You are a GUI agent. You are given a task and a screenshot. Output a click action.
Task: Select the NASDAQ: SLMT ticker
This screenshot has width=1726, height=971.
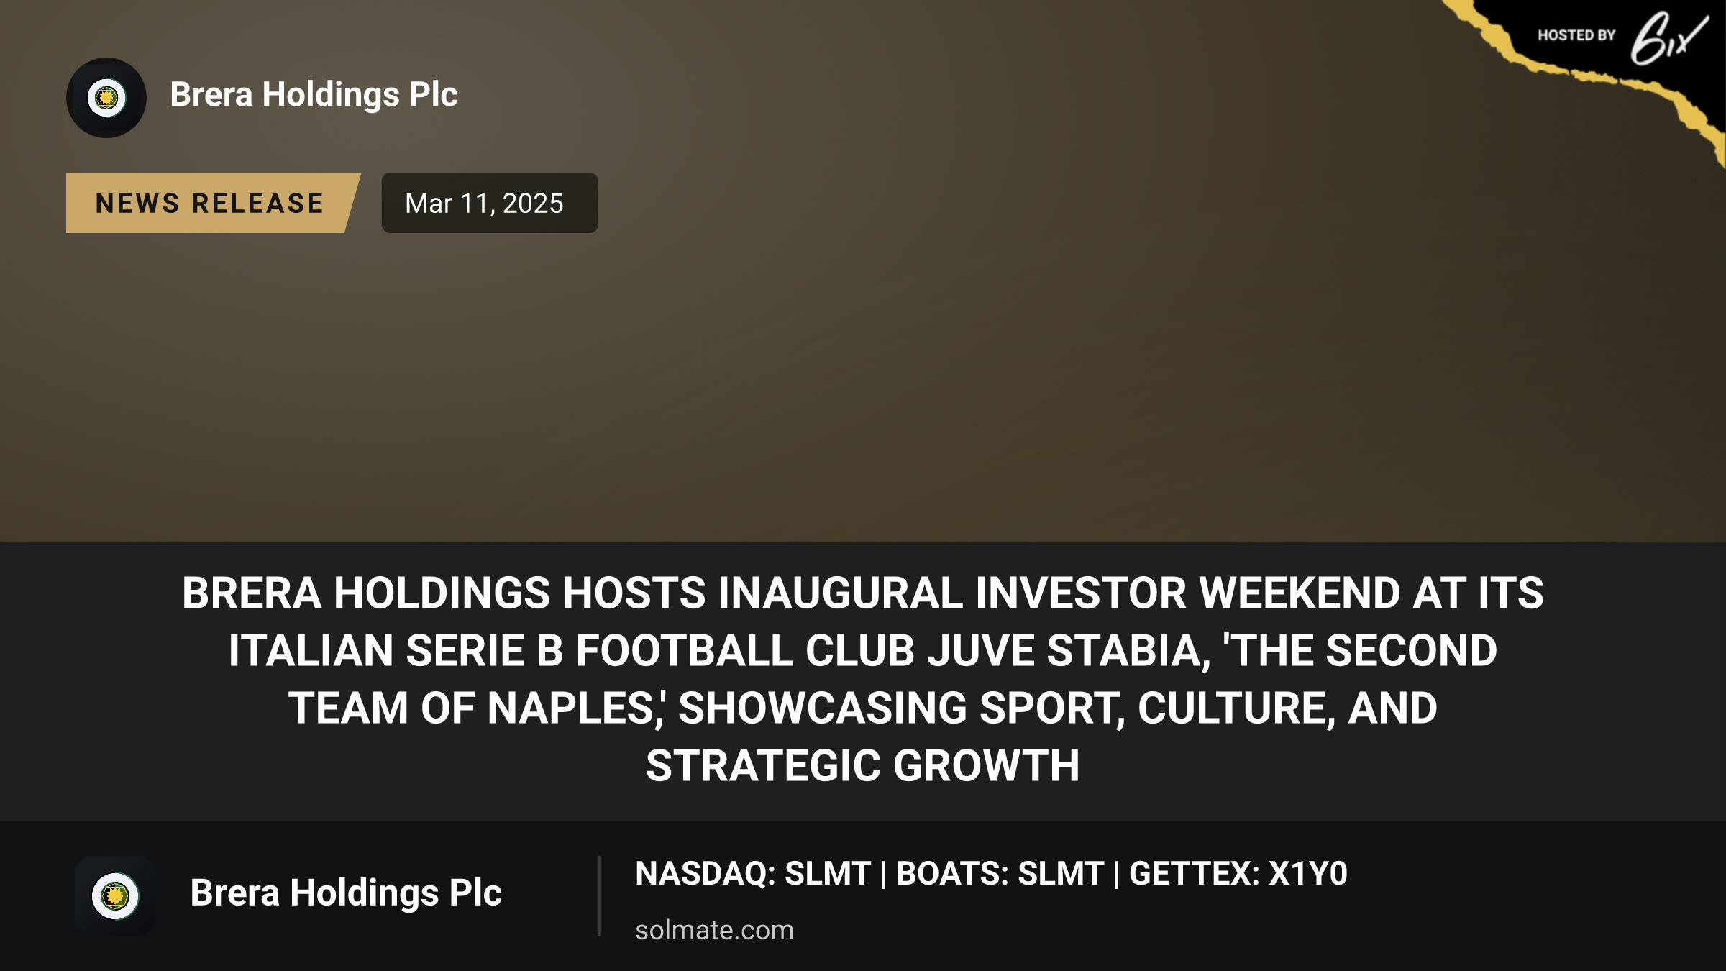point(753,874)
